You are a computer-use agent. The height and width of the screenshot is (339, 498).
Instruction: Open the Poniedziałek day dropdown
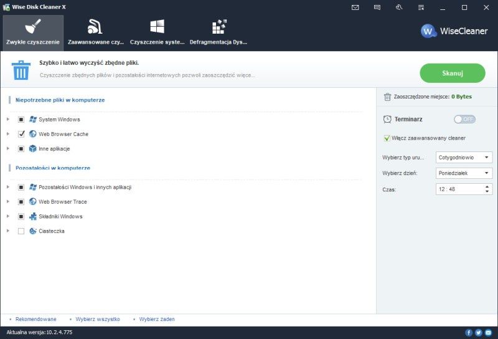[x=464, y=173]
